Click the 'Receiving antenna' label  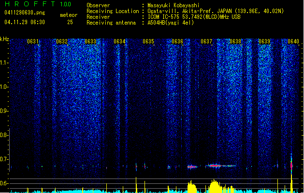coord(111,23)
